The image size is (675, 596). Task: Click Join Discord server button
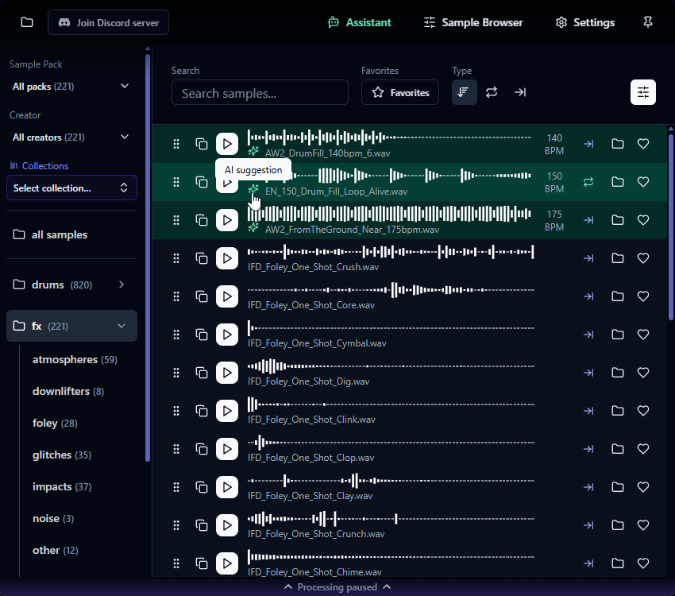pos(108,22)
